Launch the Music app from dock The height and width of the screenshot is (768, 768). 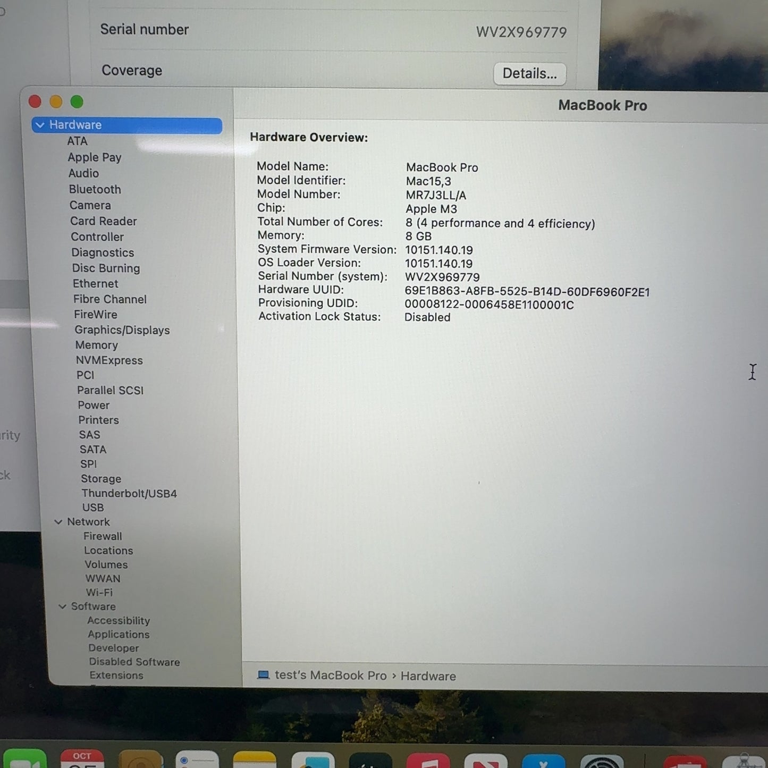(428, 761)
